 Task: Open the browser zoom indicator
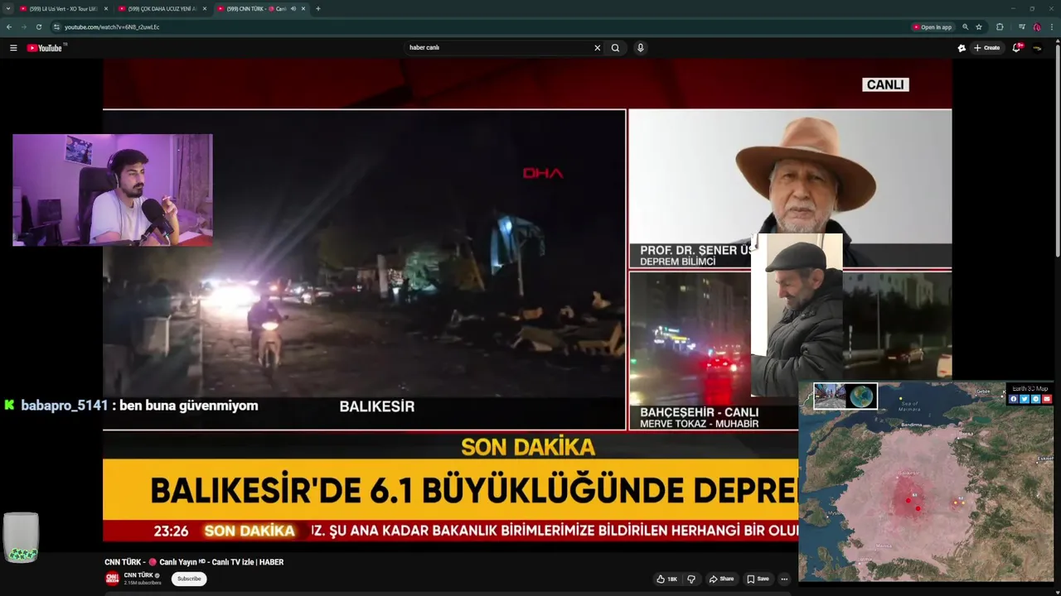tap(965, 27)
